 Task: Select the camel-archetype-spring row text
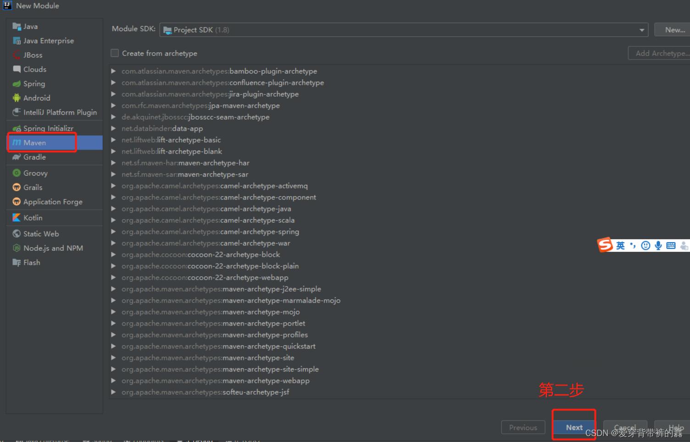[x=210, y=232]
